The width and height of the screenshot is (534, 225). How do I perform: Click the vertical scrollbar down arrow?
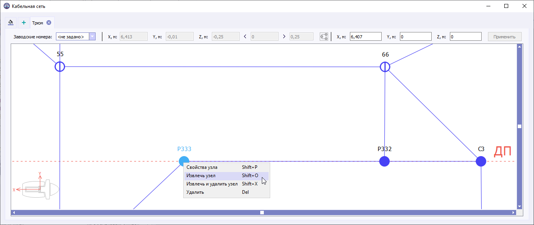[519, 206]
